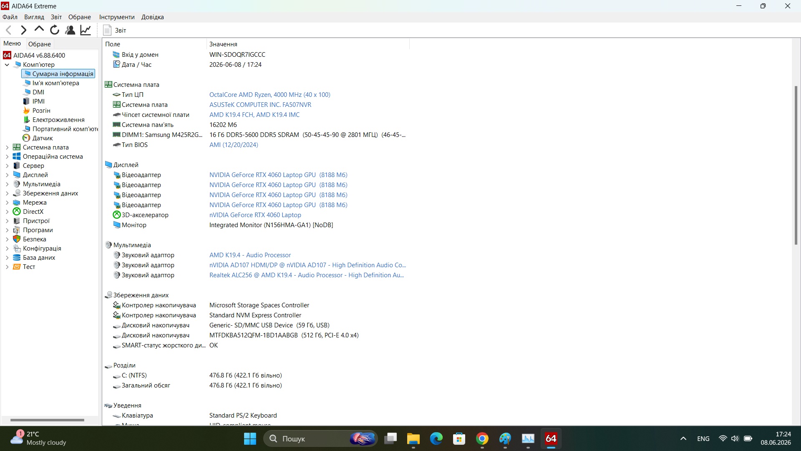The height and width of the screenshot is (451, 801).
Task: Open the Файл menu
Action: coord(10,17)
